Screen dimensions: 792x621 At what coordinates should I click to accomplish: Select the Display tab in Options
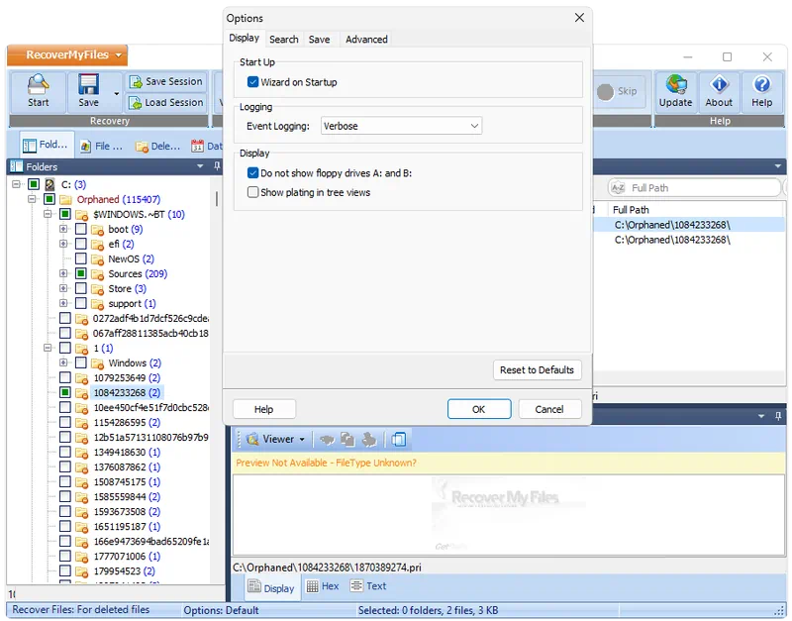(244, 38)
